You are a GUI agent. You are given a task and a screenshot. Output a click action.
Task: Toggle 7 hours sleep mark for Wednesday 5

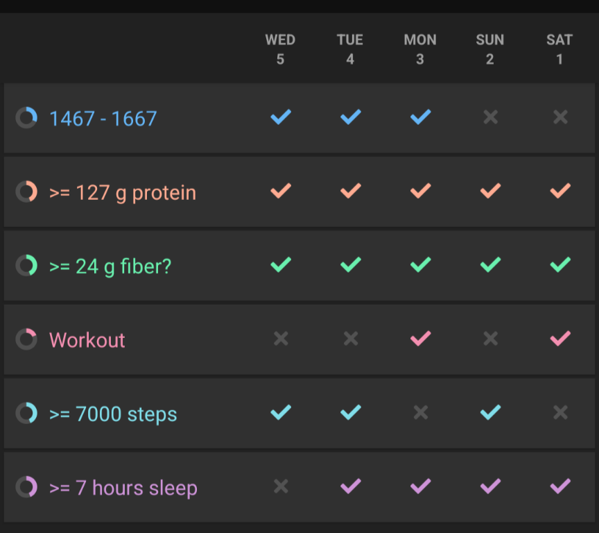tap(280, 487)
